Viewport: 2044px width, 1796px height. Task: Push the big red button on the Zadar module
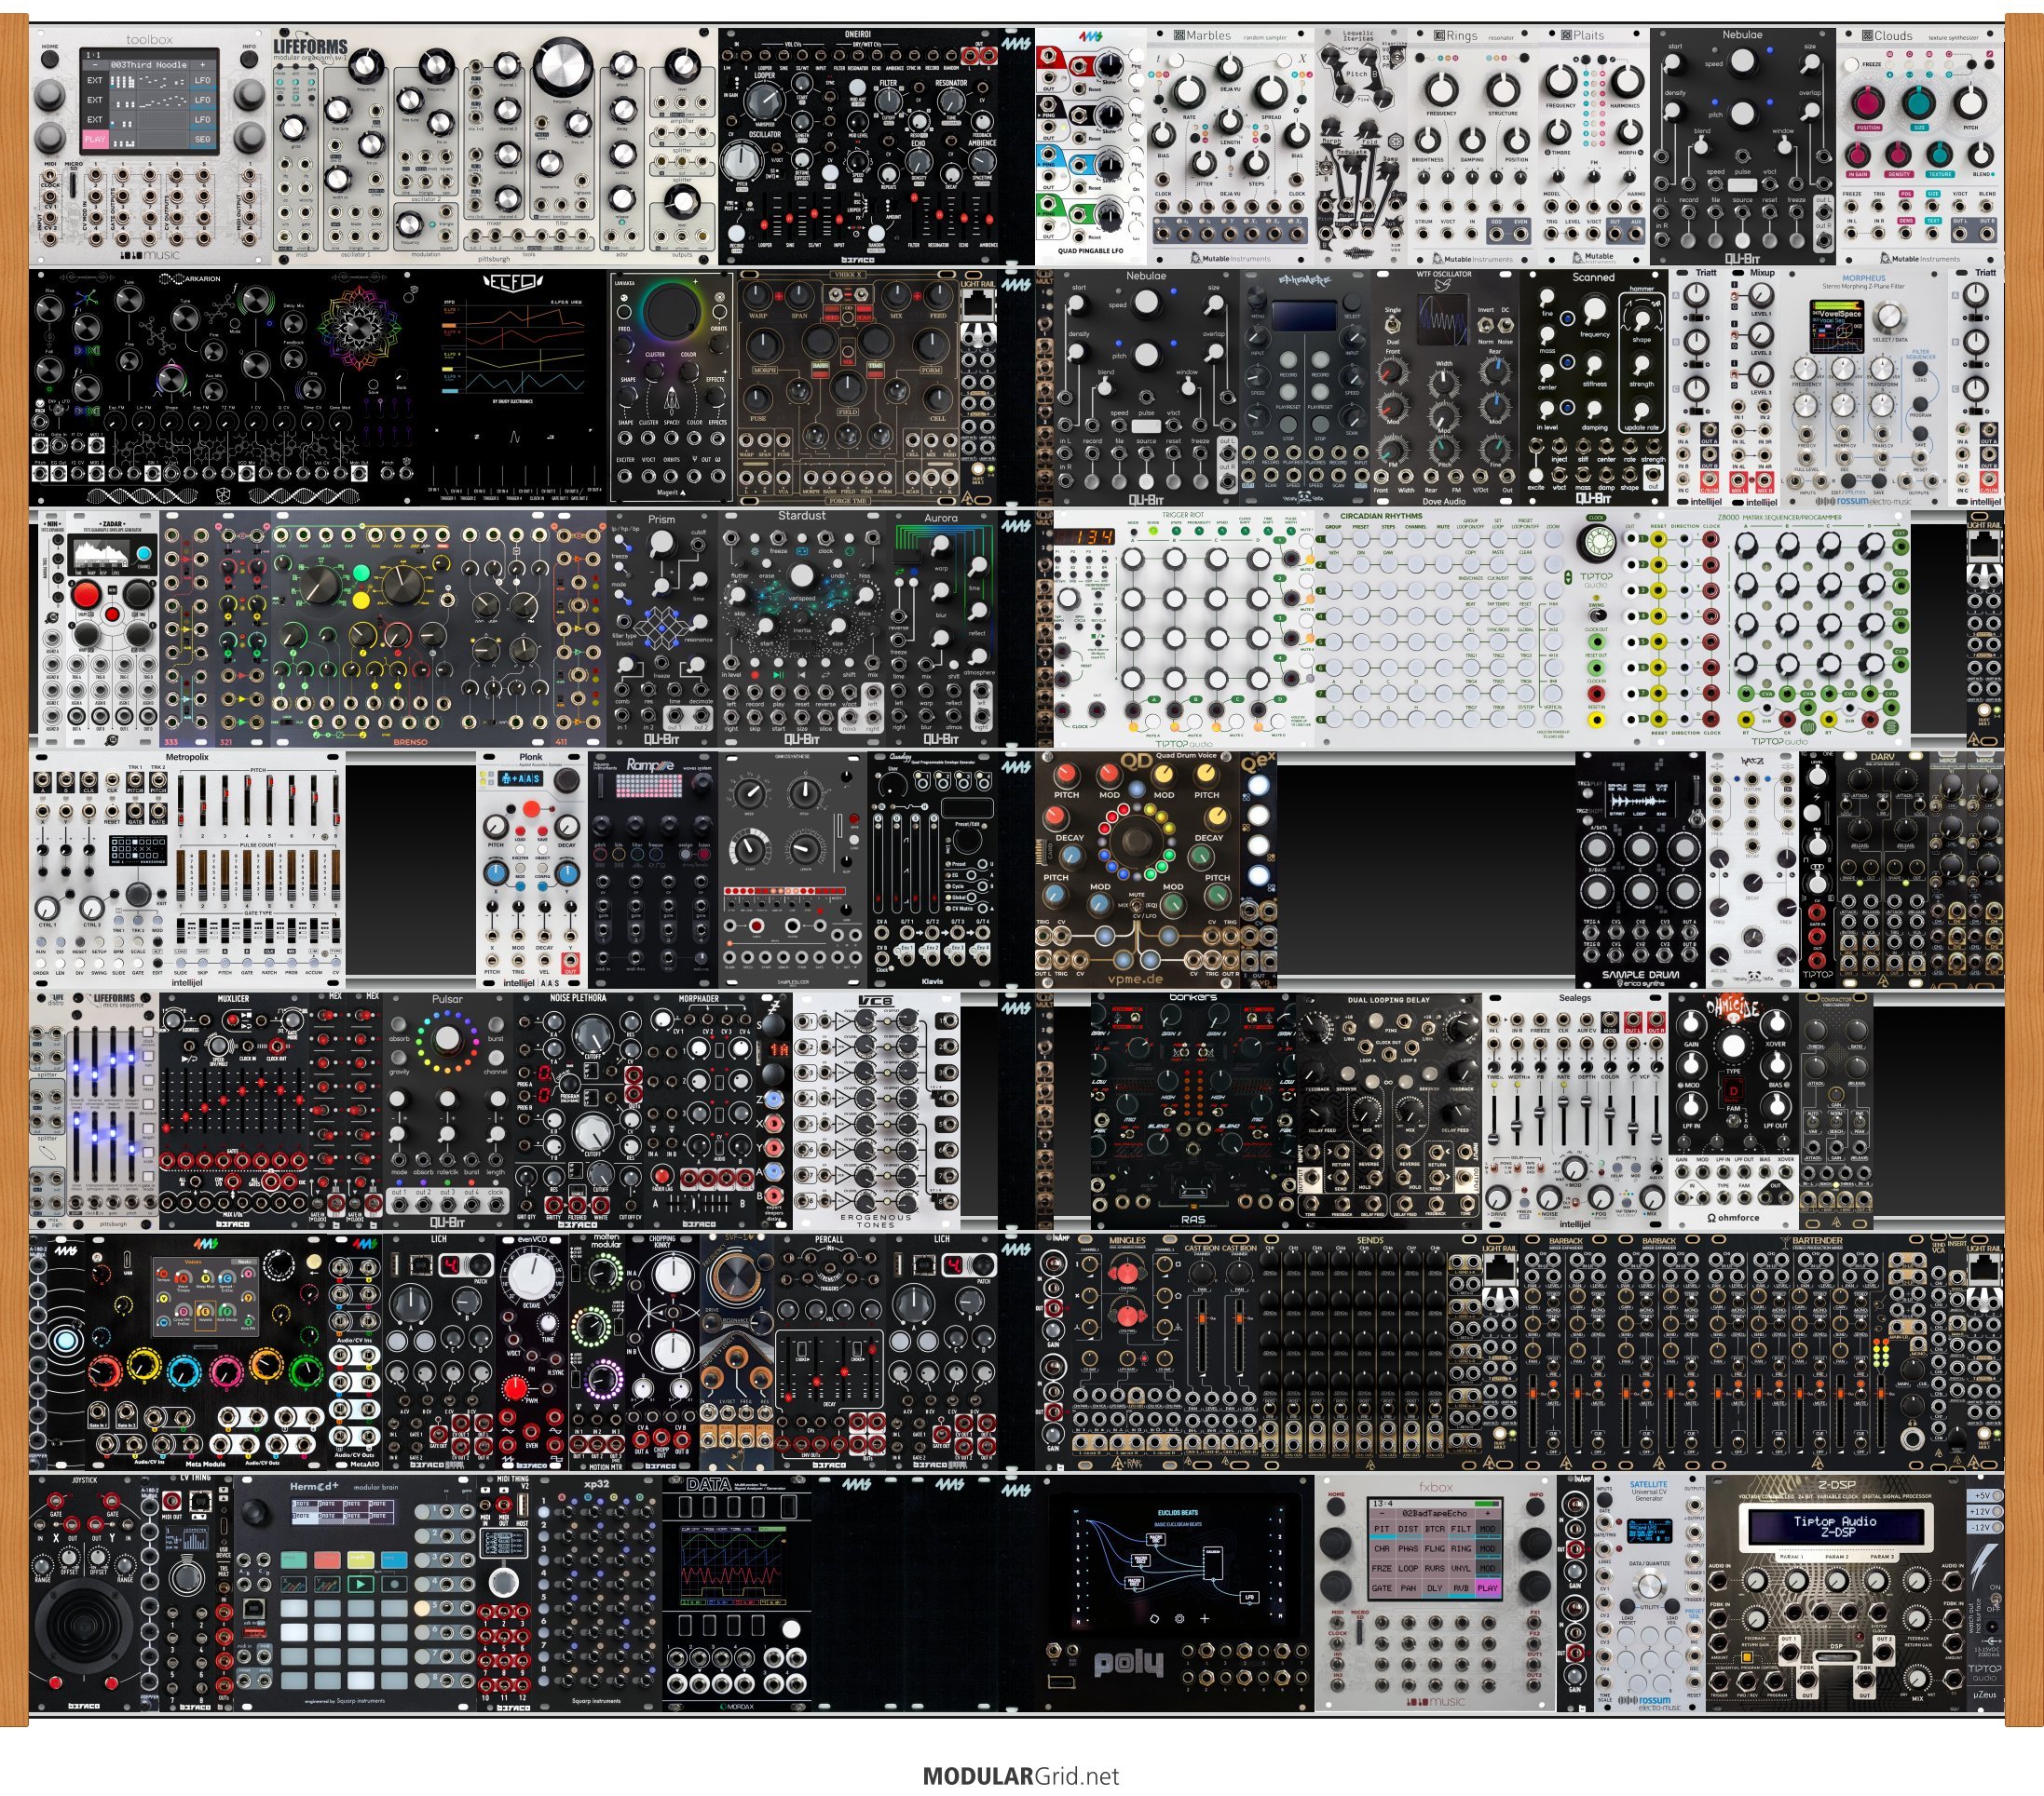[x=86, y=596]
